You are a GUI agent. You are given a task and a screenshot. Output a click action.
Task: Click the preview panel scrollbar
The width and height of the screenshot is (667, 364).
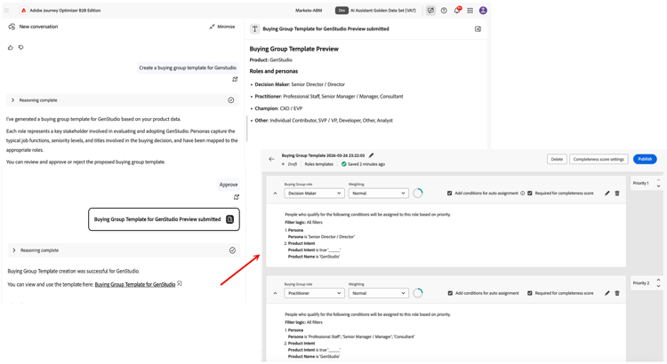246,128
